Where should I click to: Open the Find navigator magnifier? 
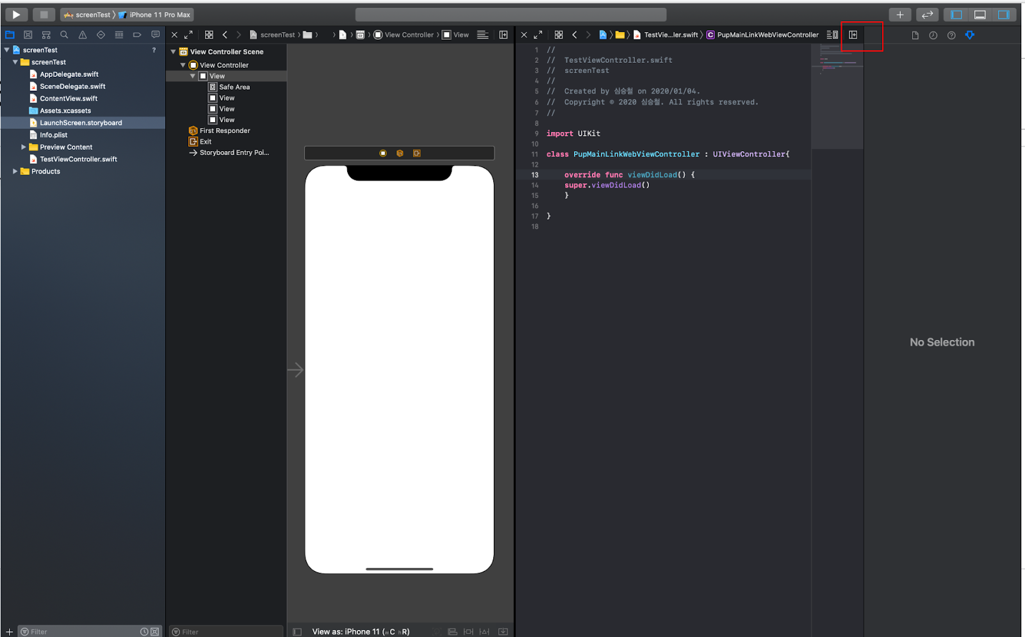click(64, 35)
